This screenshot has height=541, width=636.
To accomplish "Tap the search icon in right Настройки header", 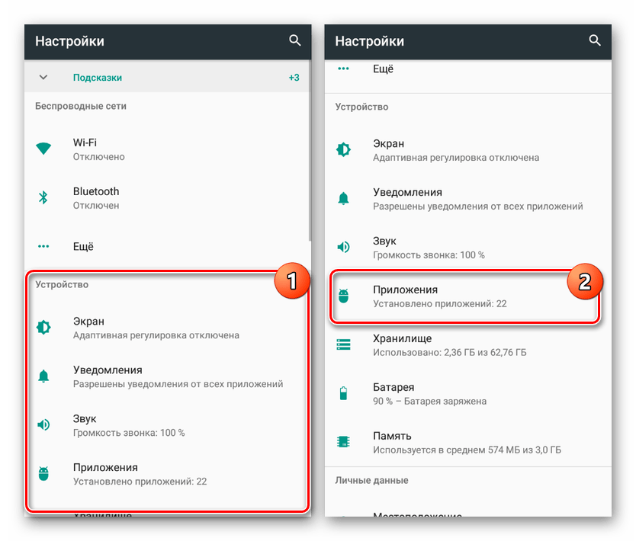I will (x=595, y=40).
